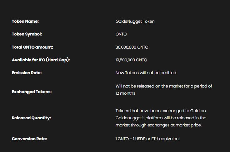Screen dimensions: 230x152
Task: Select the "GNTO" token symbol value
Action: tap(121, 34)
